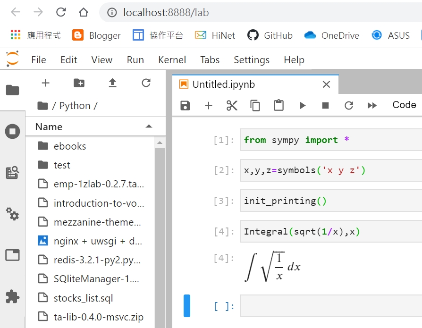Screen dimensions: 422x328
Task: Cut selected cells with scissors icon
Action: (232, 105)
